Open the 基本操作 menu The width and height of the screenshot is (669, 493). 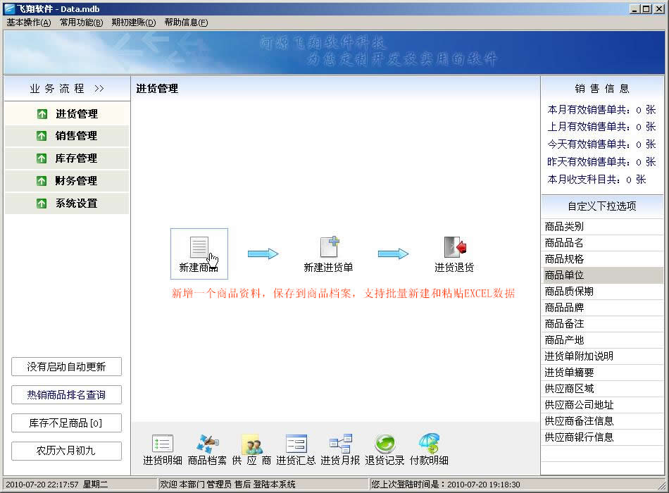[29, 23]
